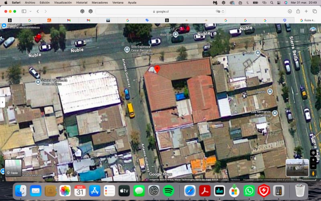Image resolution: width=321 pixels, height=201 pixels.
Task: Open the Visualización menu
Action: [x=63, y=2]
